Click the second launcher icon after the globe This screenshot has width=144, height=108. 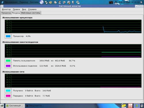click(x=46, y=2)
